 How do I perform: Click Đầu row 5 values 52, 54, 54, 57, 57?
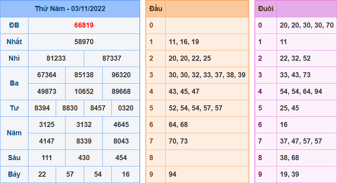point(196,108)
